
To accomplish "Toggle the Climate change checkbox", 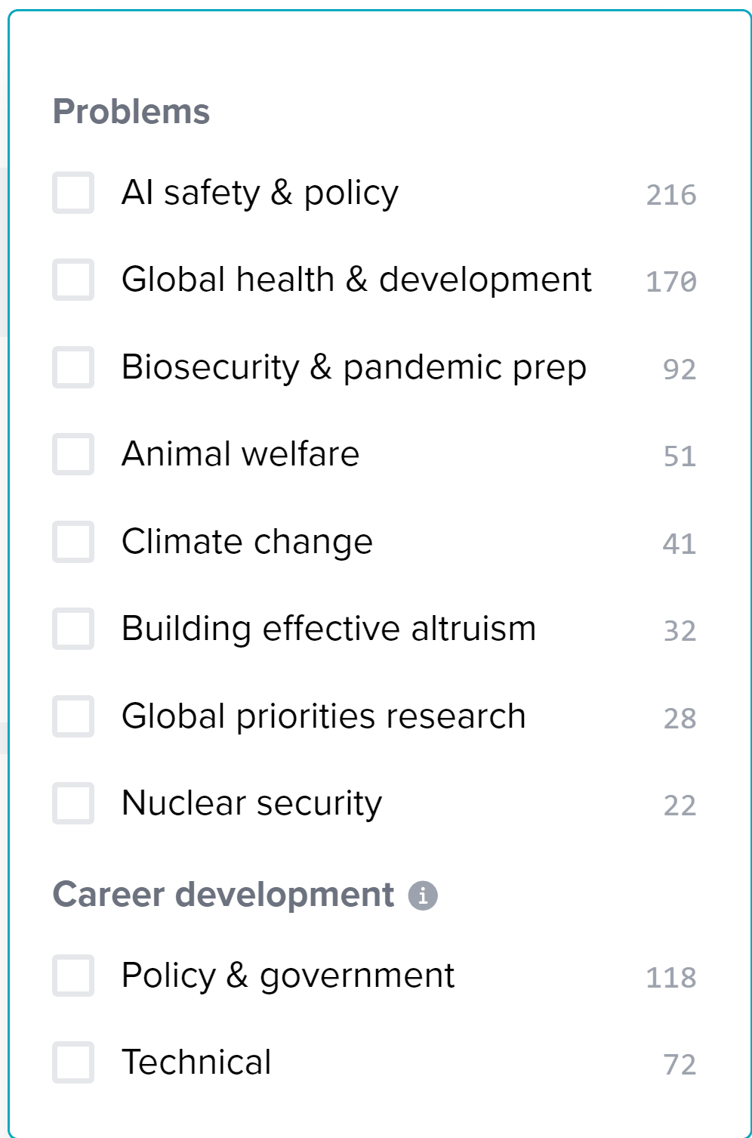I will coord(73,542).
